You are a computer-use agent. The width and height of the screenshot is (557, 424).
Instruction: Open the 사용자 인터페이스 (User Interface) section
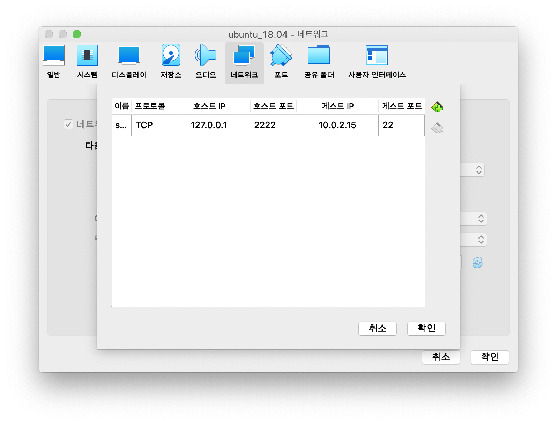coord(377,62)
